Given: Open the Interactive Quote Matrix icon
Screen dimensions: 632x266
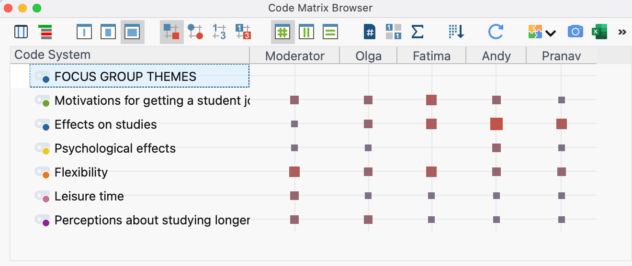Looking at the screenshot, I should (21, 32).
